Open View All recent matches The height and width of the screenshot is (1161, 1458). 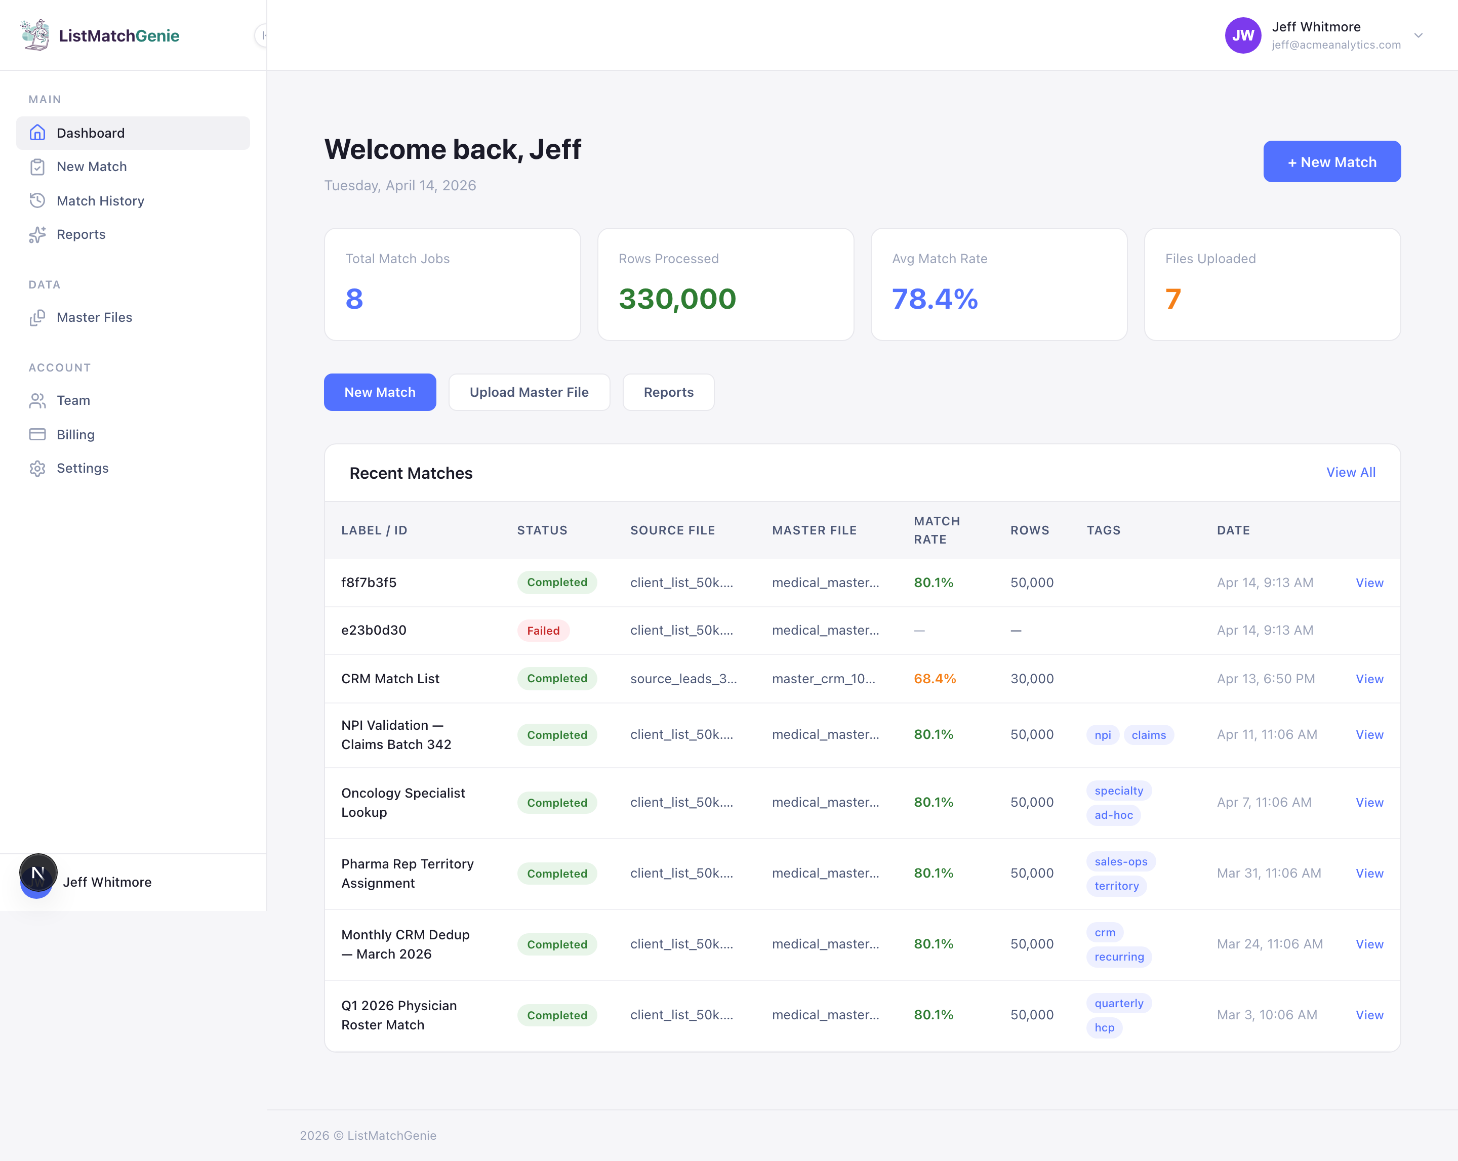[1351, 472]
